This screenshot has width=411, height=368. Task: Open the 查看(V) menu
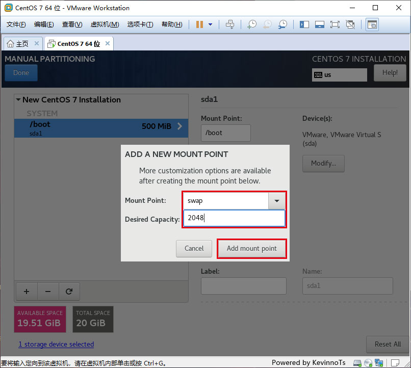pyautogui.click(x=72, y=24)
